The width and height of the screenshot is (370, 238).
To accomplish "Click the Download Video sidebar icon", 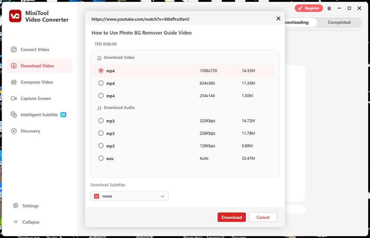I will pyautogui.click(x=14, y=66).
